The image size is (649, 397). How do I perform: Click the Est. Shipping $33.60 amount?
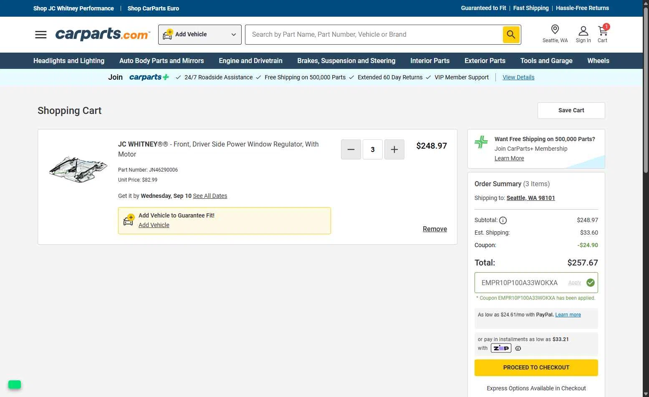click(x=589, y=233)
